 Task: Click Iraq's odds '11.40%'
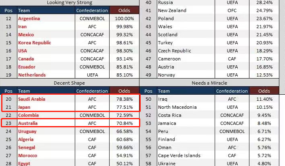pyautogui.click(x=264, y=99)
